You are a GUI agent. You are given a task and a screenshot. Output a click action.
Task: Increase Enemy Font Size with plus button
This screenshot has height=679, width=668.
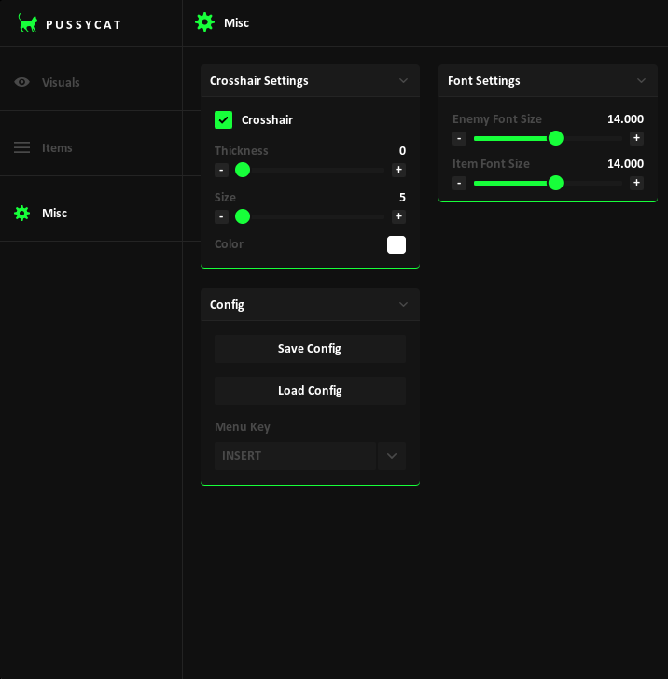tap(636, 138)
